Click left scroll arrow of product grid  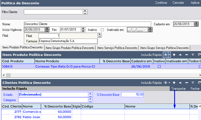point(4,75)
